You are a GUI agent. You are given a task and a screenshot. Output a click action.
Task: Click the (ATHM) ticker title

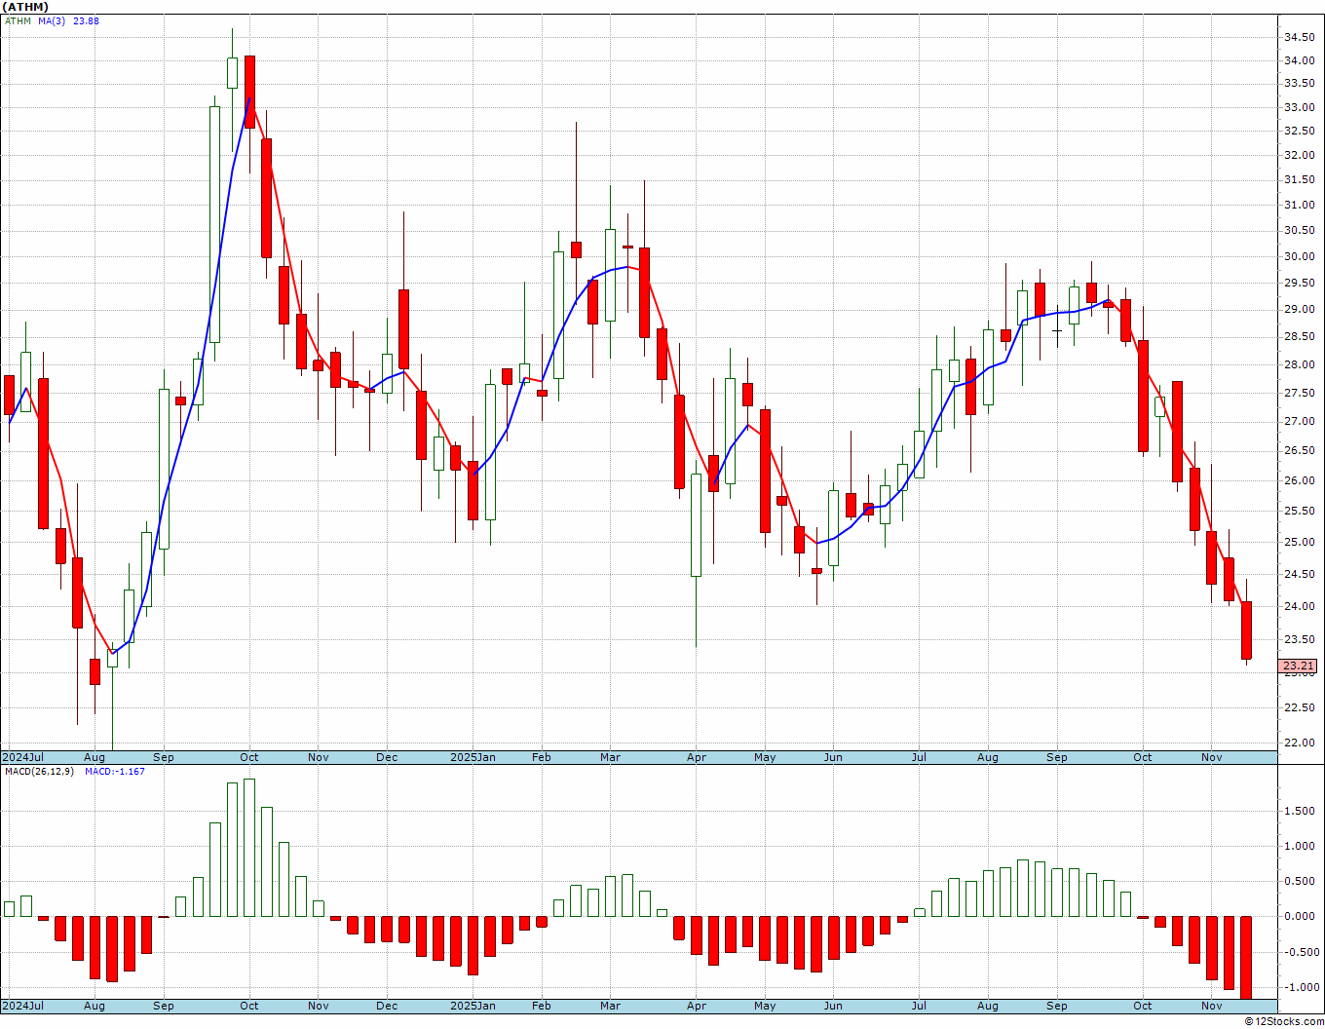[25, 7]
